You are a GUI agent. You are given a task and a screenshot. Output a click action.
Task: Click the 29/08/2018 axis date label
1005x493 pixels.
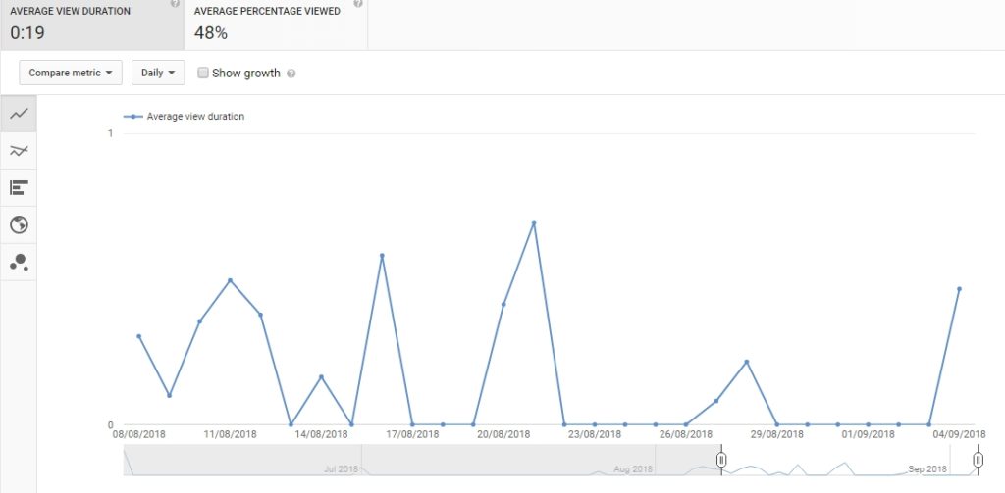tap(777, 434)
